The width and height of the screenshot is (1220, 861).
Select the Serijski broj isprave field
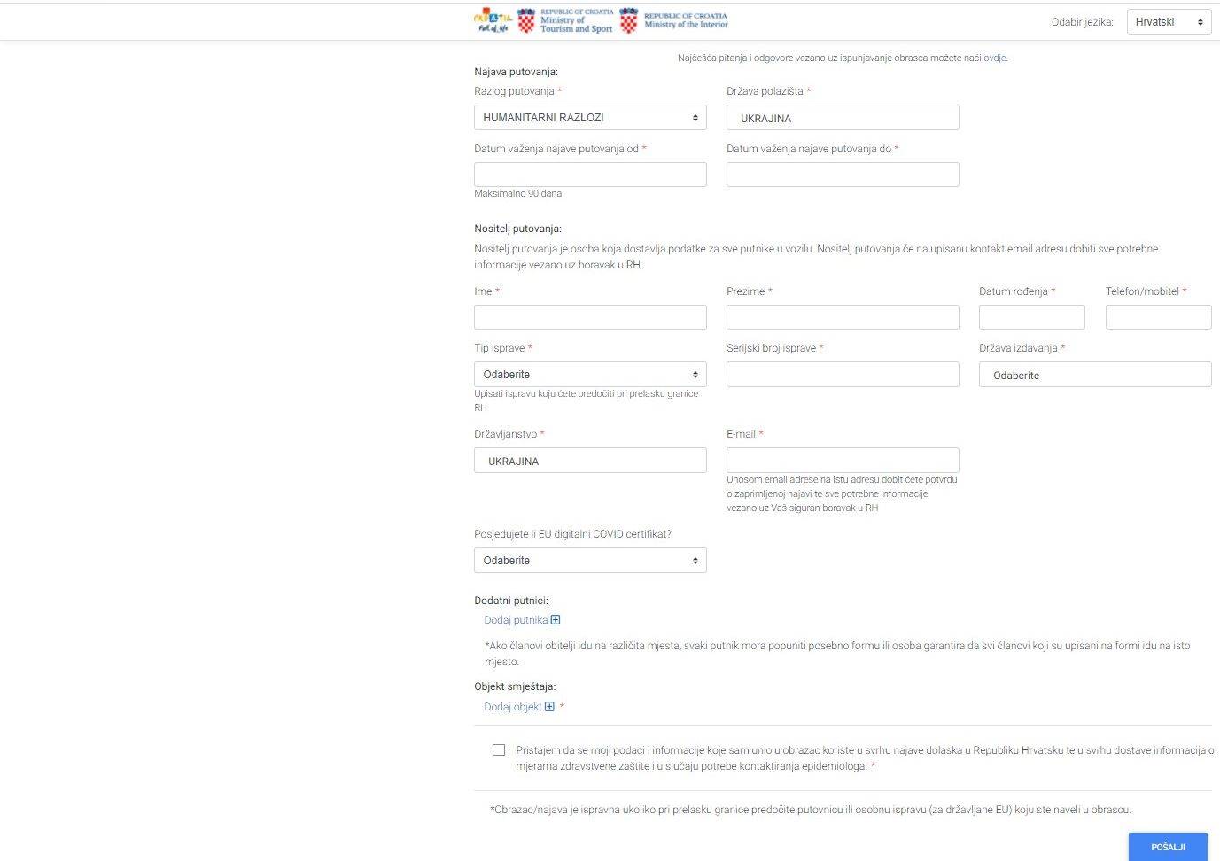(x=843, y=375)
